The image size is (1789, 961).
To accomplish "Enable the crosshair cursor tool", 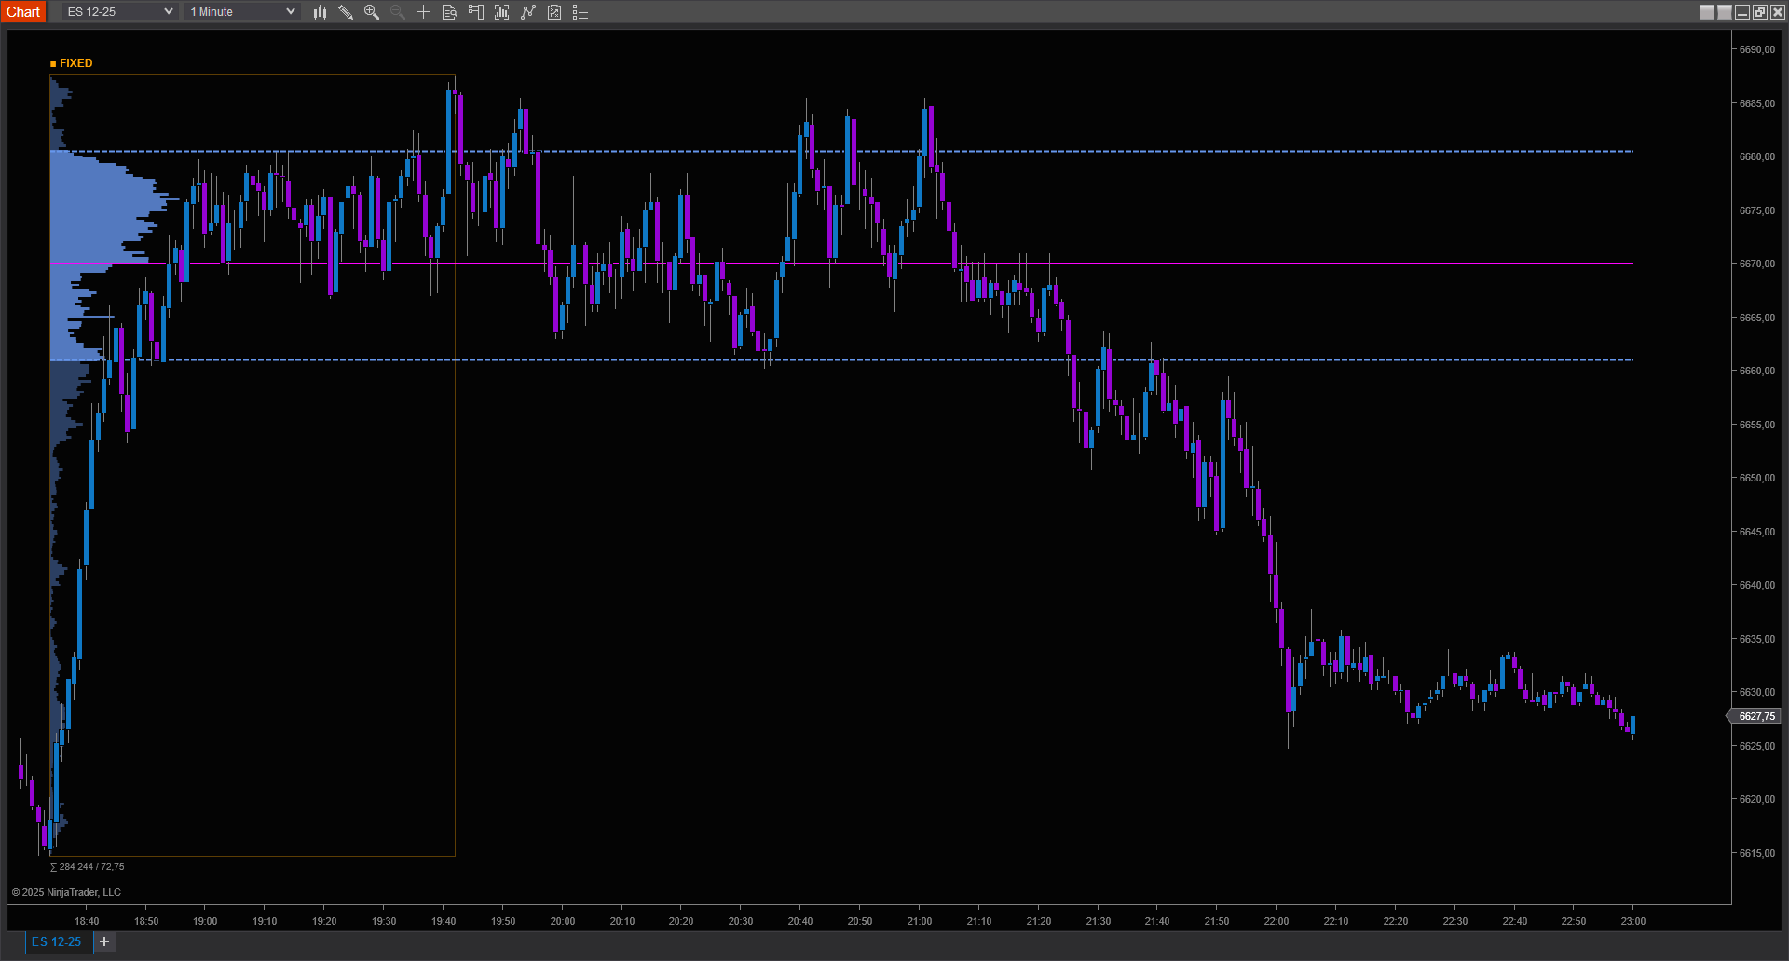I will coord(423,12).
